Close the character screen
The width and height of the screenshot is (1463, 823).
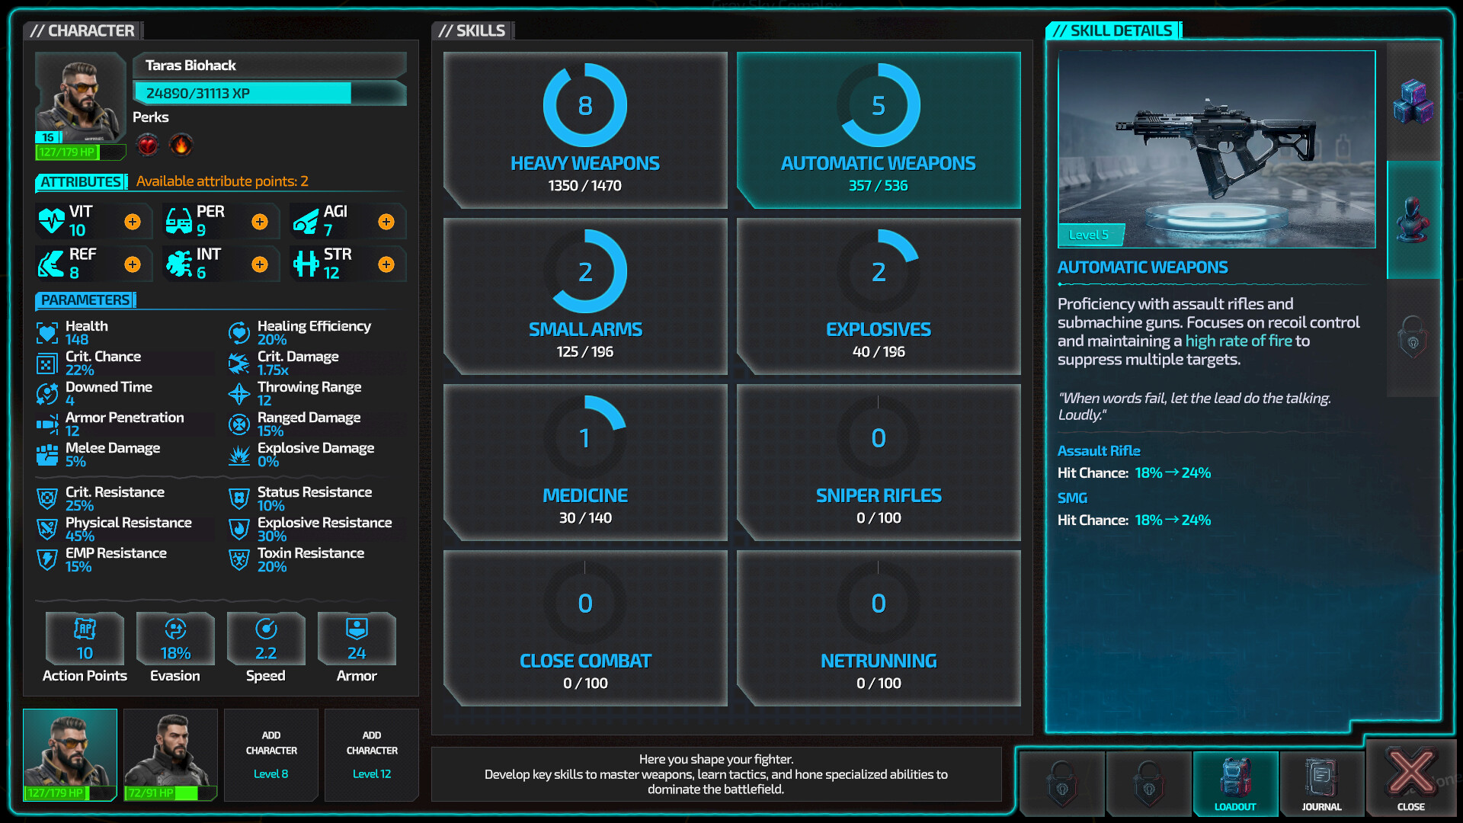pyautogui.click(x=1410, y=779)
